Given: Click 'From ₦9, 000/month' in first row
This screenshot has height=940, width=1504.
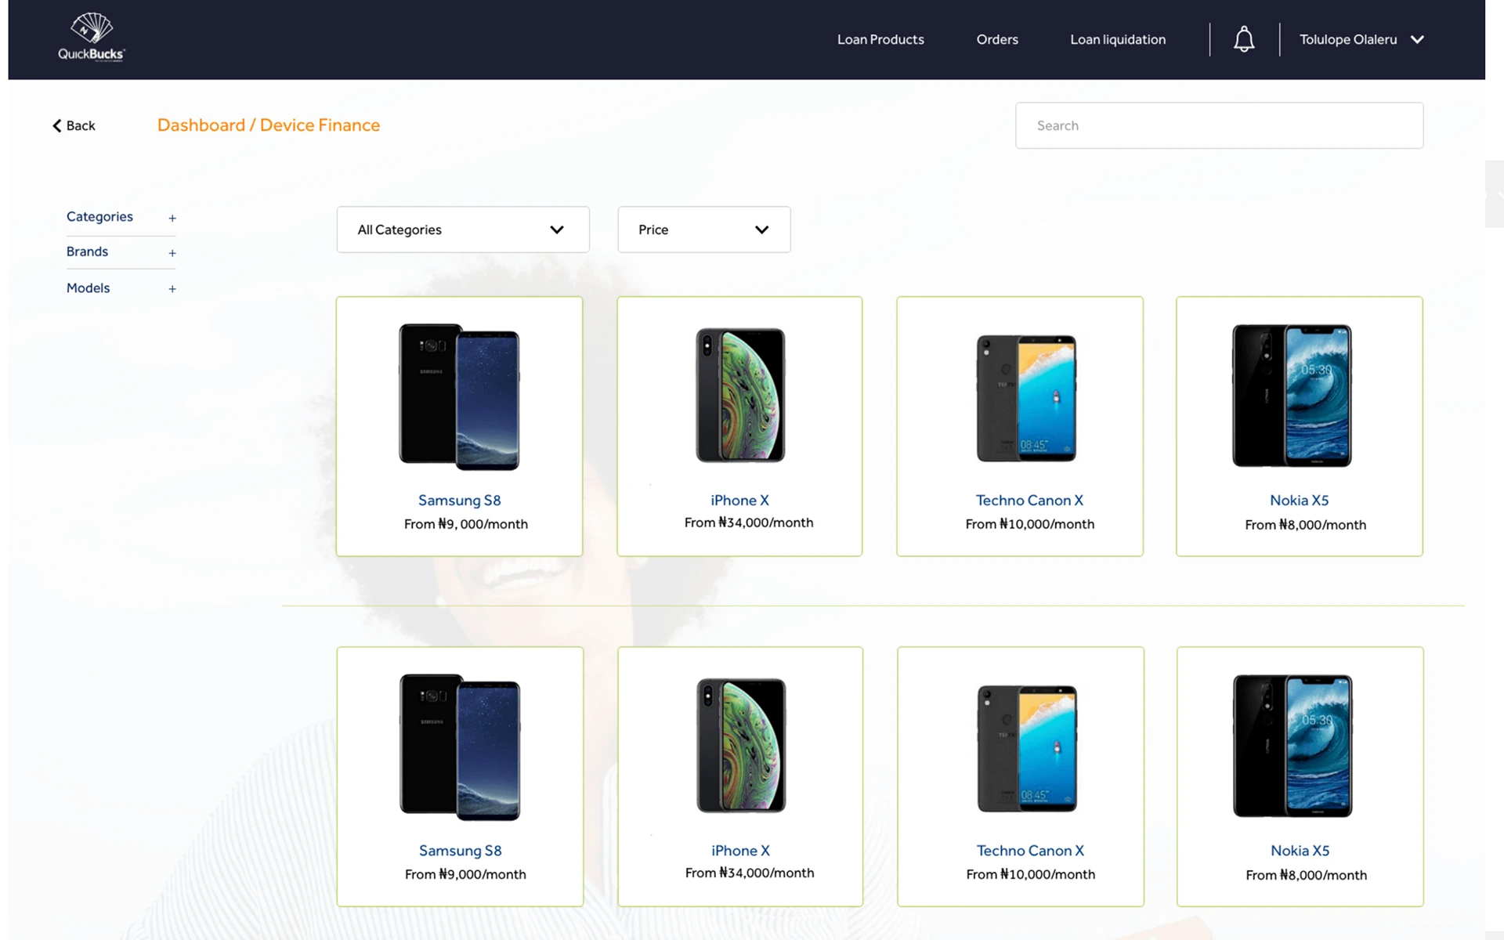Looking at the screenshot, I should (x=466, y=524).
